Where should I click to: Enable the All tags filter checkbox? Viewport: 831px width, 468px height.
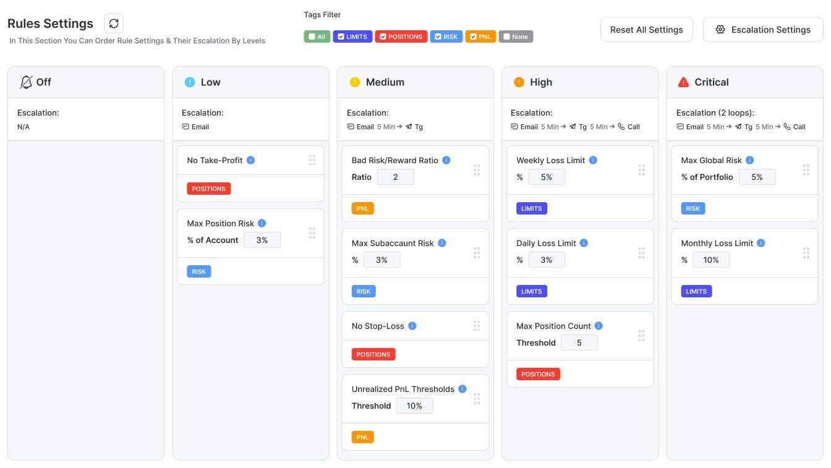coord(312,36)
